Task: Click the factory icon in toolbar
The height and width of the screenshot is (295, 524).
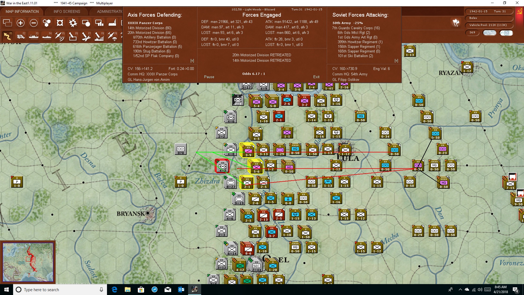Action: tap(112, 23)
